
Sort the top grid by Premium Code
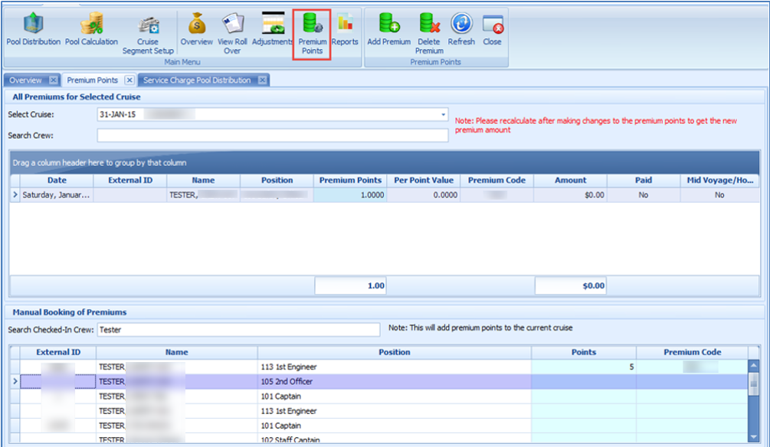(x=496, y=180)
